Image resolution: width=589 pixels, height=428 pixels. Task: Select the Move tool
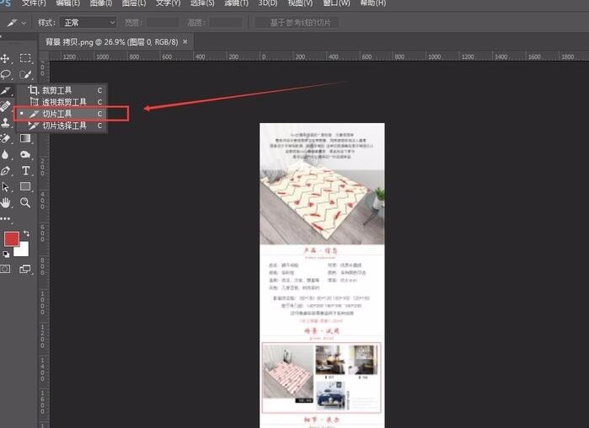[x=6, y=58]
